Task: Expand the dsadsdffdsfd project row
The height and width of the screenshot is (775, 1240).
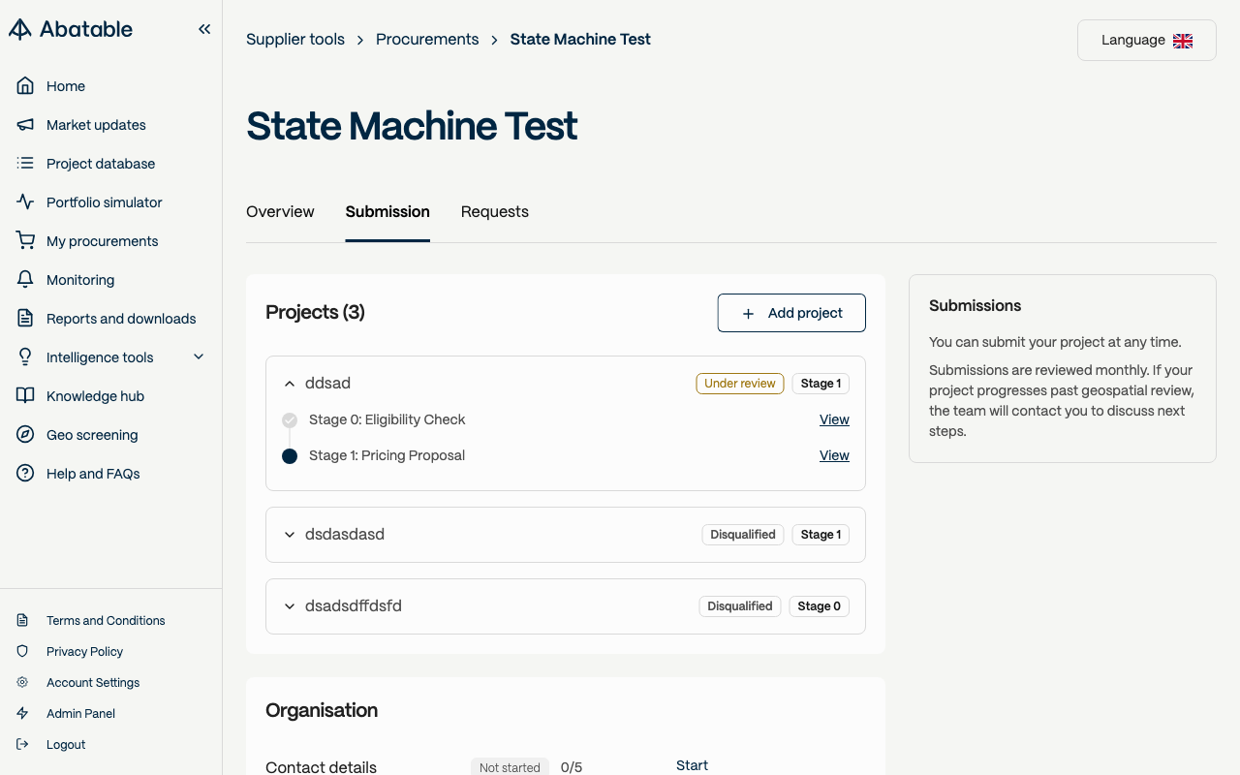Action: [290, 606]
